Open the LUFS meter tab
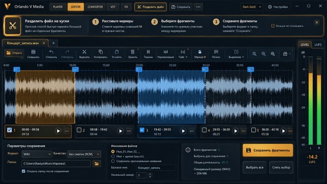This screenshot has height=184, width=327. click(318, 44)
